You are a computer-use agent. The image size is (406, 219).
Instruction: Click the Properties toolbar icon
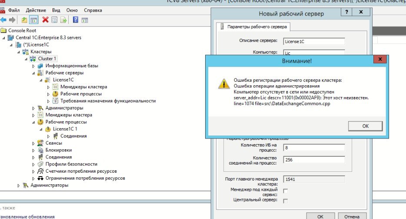(x=54, y=20)
